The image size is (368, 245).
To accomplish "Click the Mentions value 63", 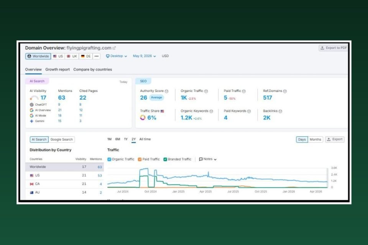I will click(61, 98).
